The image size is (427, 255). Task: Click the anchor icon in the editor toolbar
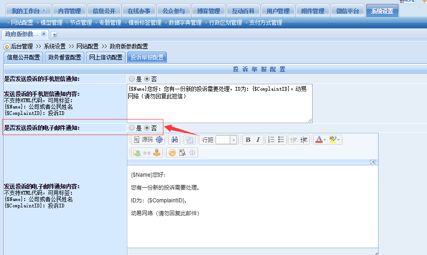157,153
